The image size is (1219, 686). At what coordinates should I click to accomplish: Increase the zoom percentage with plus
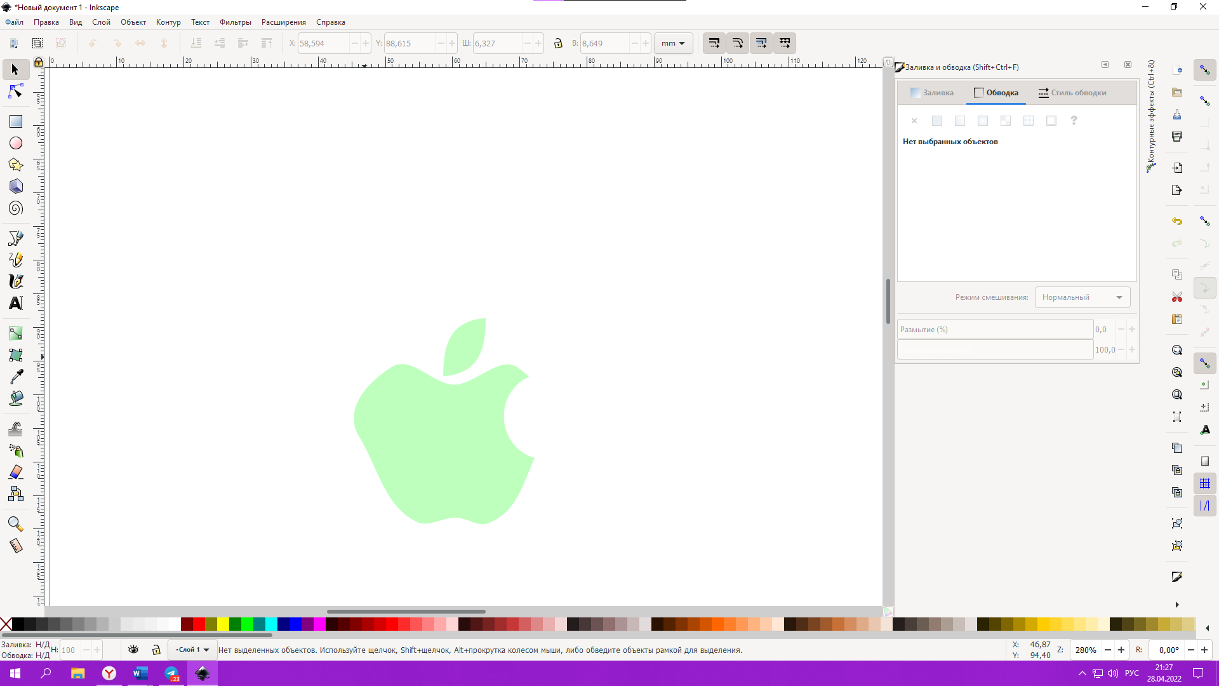(1121, 650)
